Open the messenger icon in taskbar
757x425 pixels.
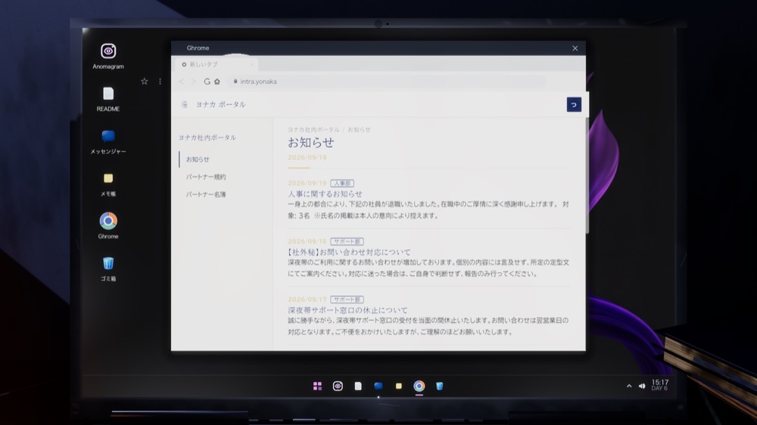(378, 386)
